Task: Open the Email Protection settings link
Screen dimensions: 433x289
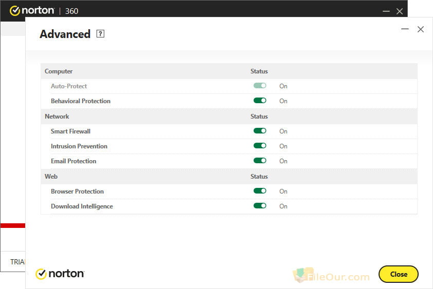Action: (x=73, y=161)
